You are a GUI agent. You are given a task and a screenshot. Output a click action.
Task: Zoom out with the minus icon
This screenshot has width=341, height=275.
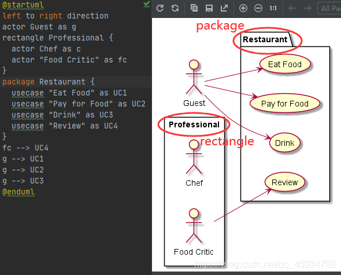click(x=258, y=8)
